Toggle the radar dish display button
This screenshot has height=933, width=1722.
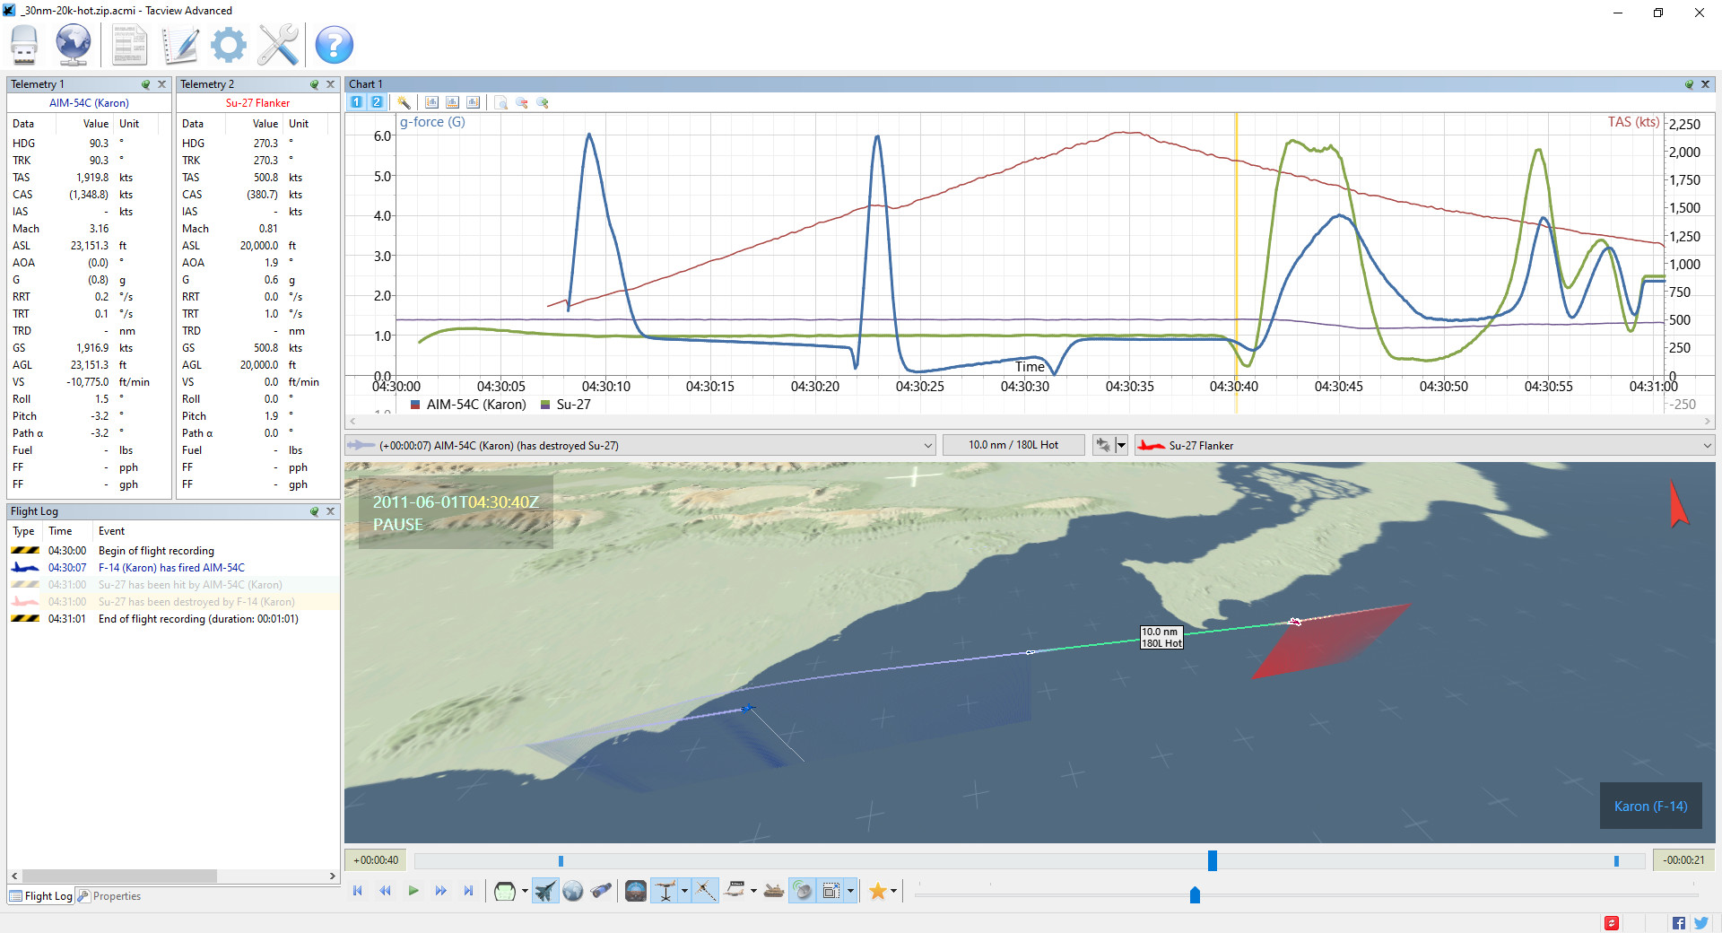(803, 891)
